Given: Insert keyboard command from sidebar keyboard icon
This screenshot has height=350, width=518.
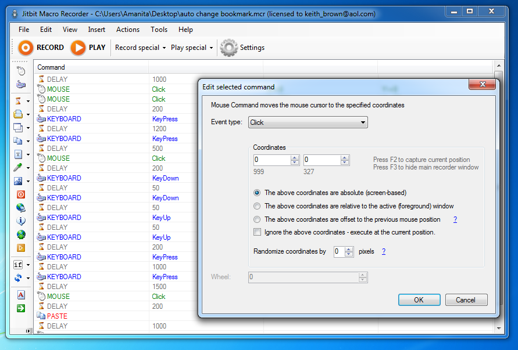Looking at the screenshot, I should click(x=21, y=84).
